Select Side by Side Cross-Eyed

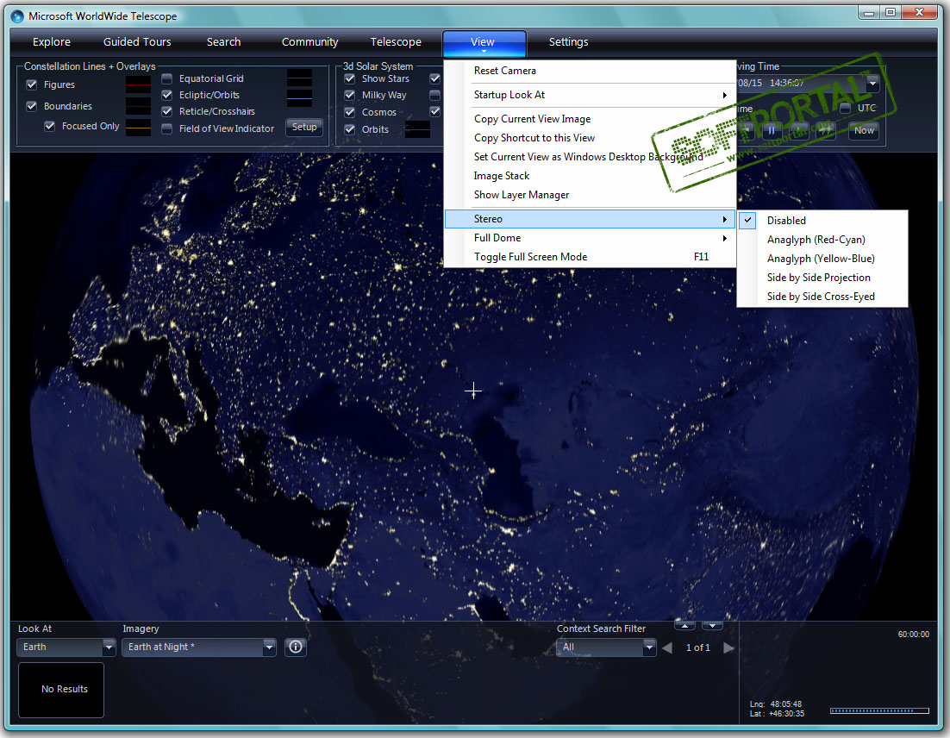tap(822, 297)
